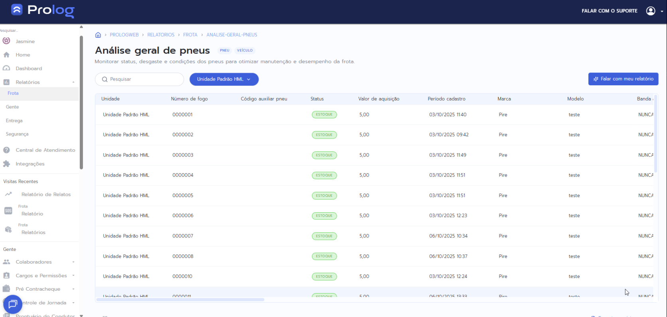Expand the Colaboradores sidebar menu
667x317 pixels.
(x=73, y=262)
